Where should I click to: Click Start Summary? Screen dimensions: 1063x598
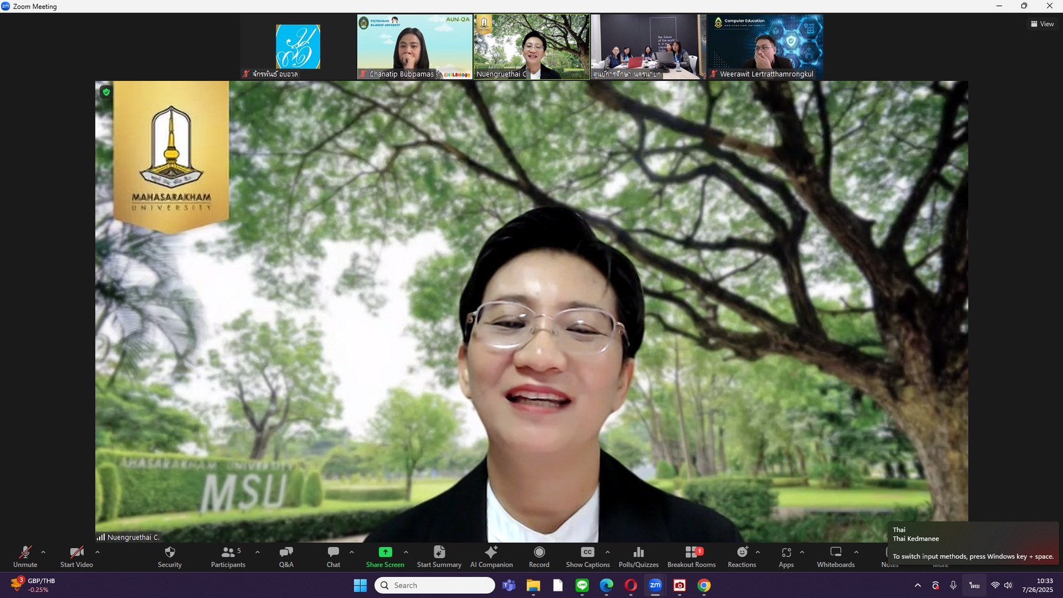439,556
